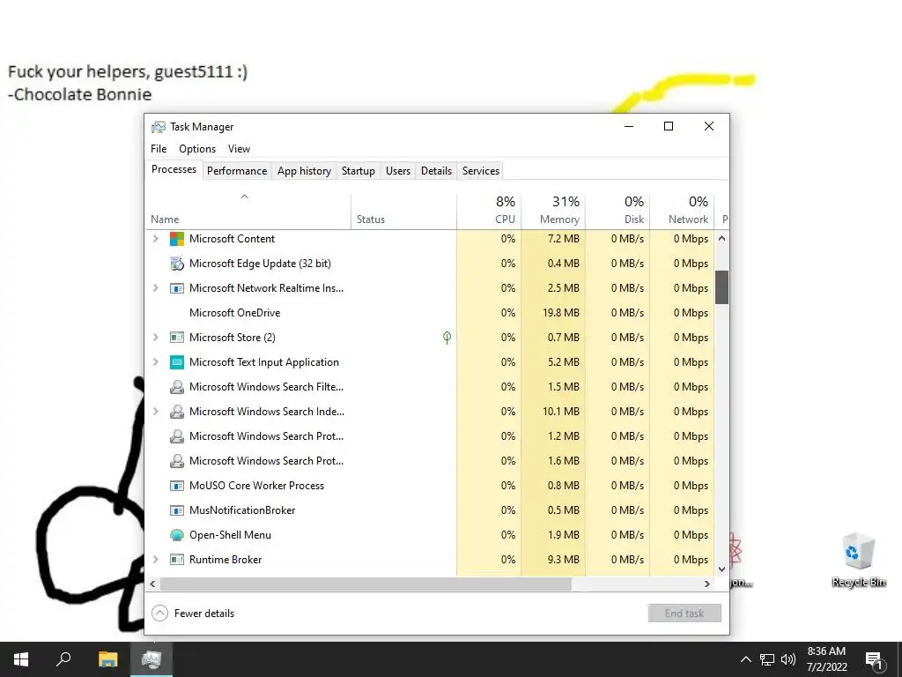The width and height of the screenshot is (902, 677).
Task: Open the Windows Start menu
Action: pos(21,659)
